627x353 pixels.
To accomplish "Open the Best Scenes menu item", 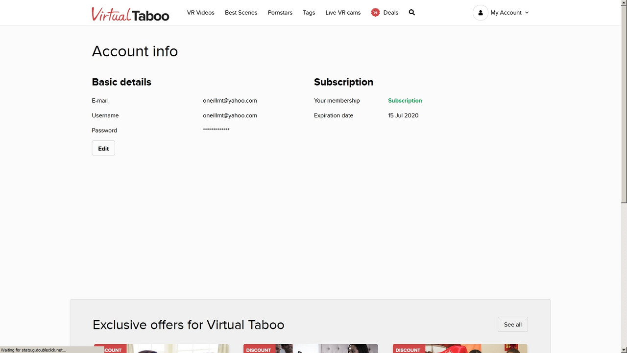I will [x=241, y=13].
